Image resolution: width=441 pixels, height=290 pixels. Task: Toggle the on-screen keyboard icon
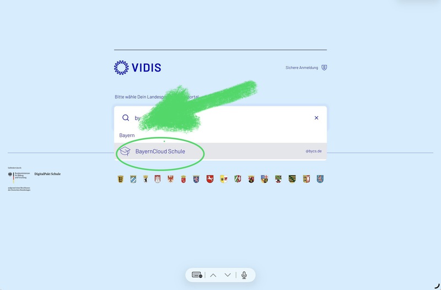coord(197,275)
